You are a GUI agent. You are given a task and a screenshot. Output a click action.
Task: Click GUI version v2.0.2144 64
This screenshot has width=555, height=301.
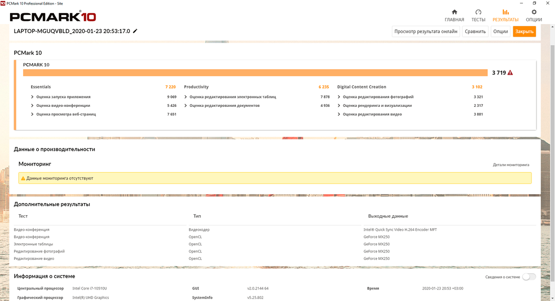pos(258,288)
